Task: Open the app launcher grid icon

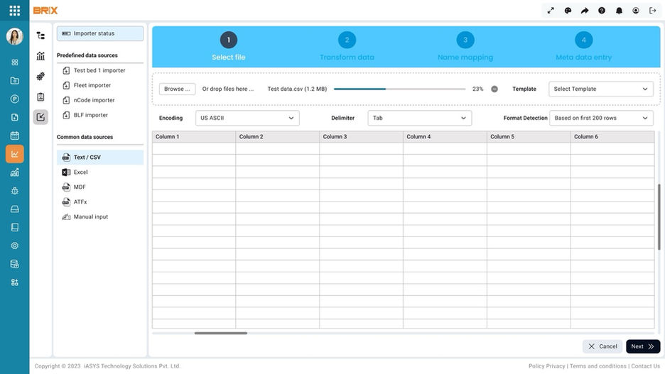Action: point(14,11)
